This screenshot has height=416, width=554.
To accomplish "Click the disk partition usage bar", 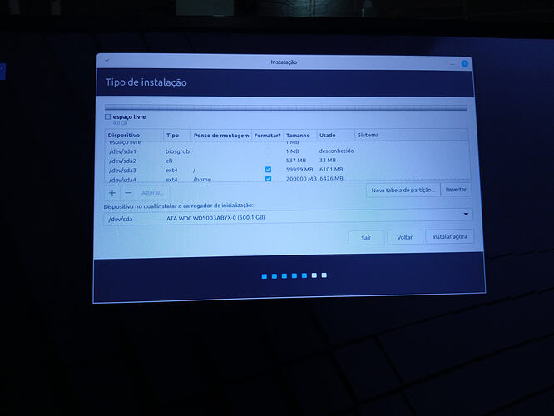I will pos(286,108).
